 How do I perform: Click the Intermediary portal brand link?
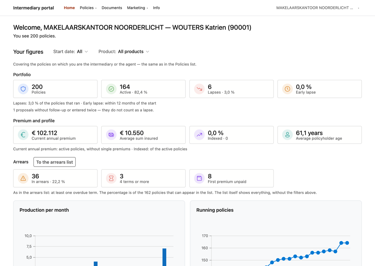33,8
